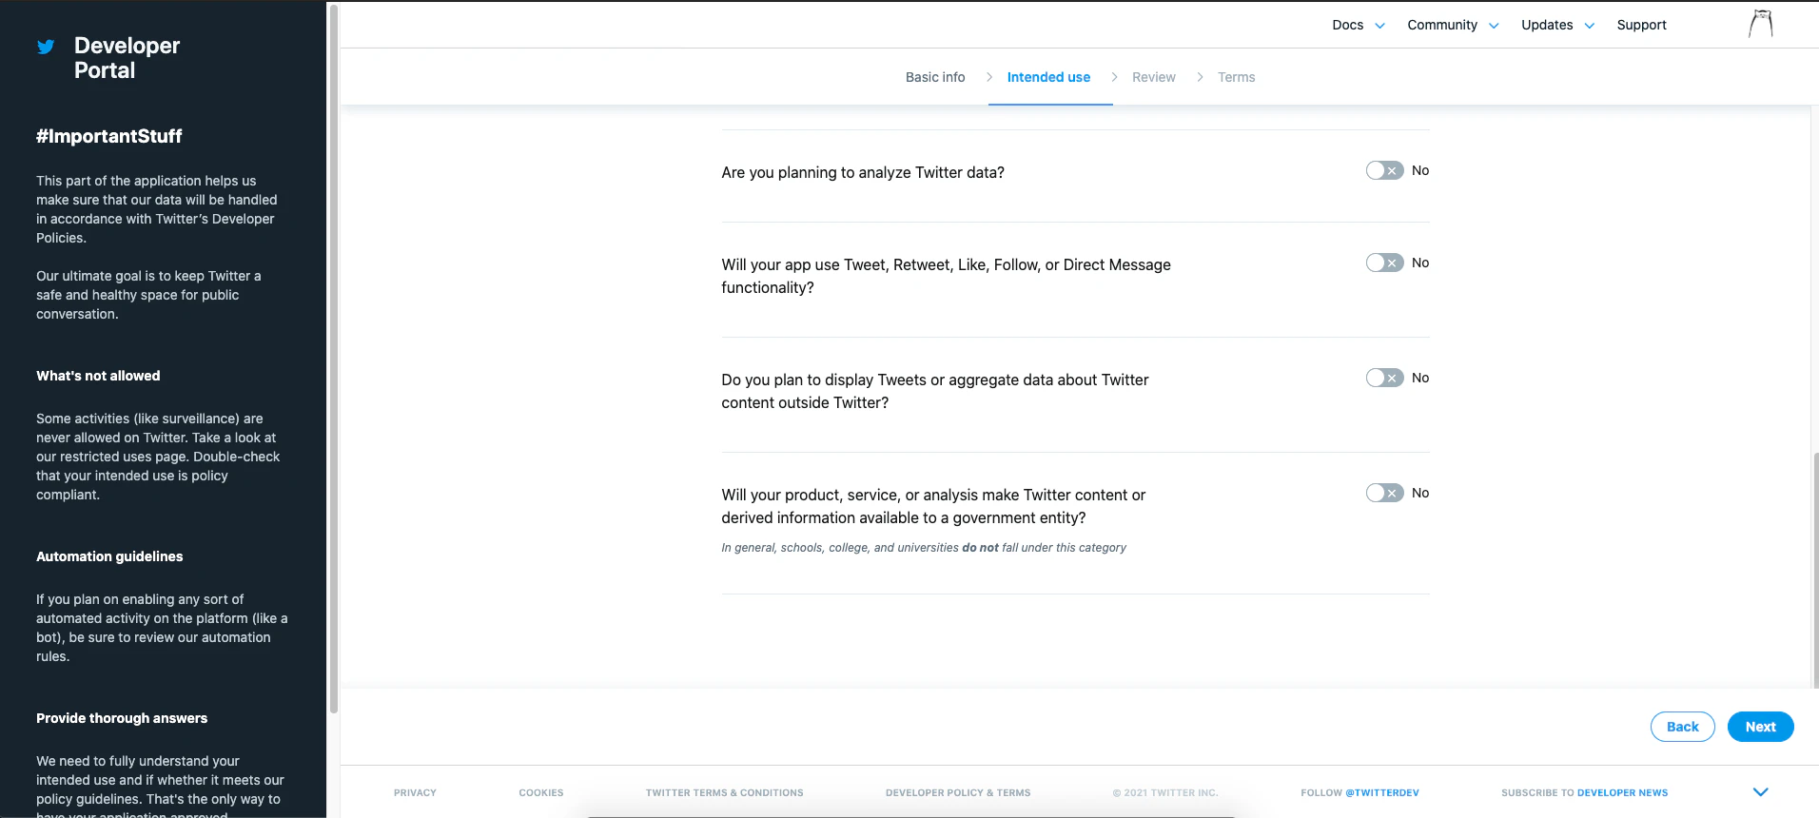The width and height of the screenshot is (1819, 818).
Task: Toggle the government entity availability switch
Action: point(1384,493)
